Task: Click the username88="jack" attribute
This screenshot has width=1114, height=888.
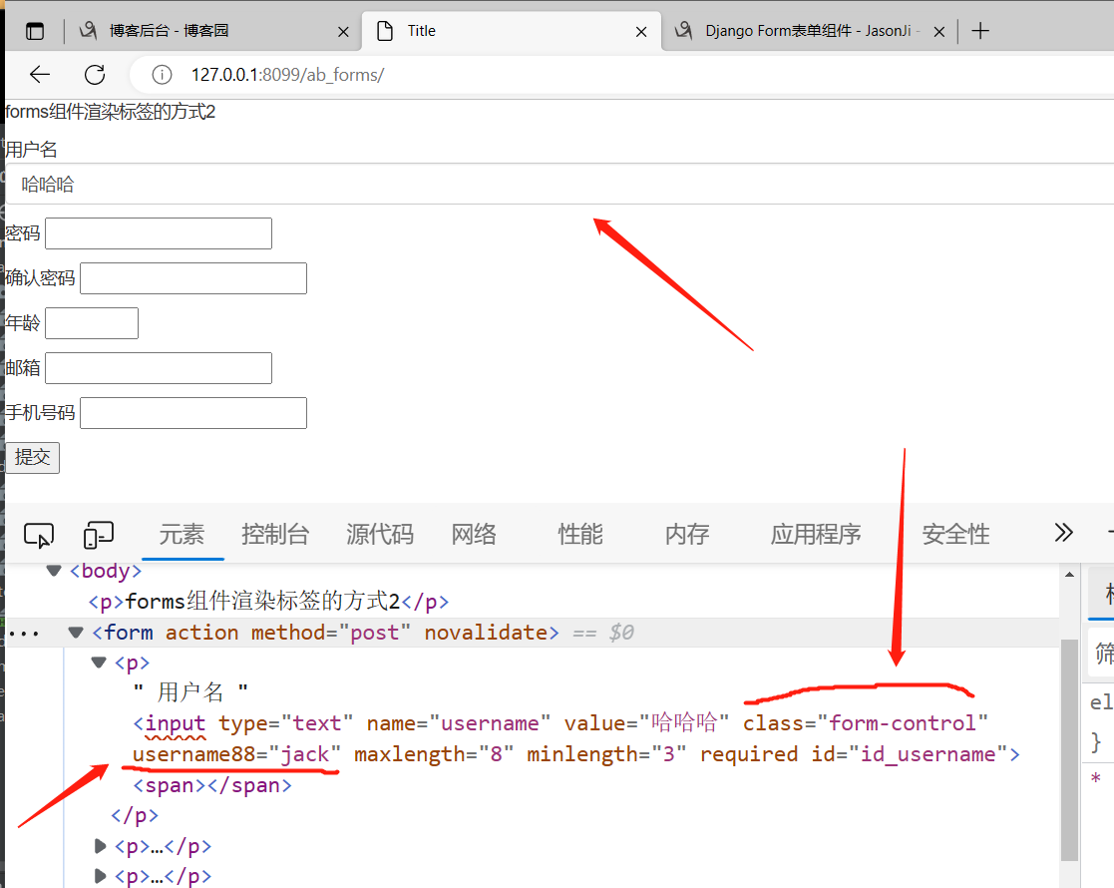Action: click(236, 753)
